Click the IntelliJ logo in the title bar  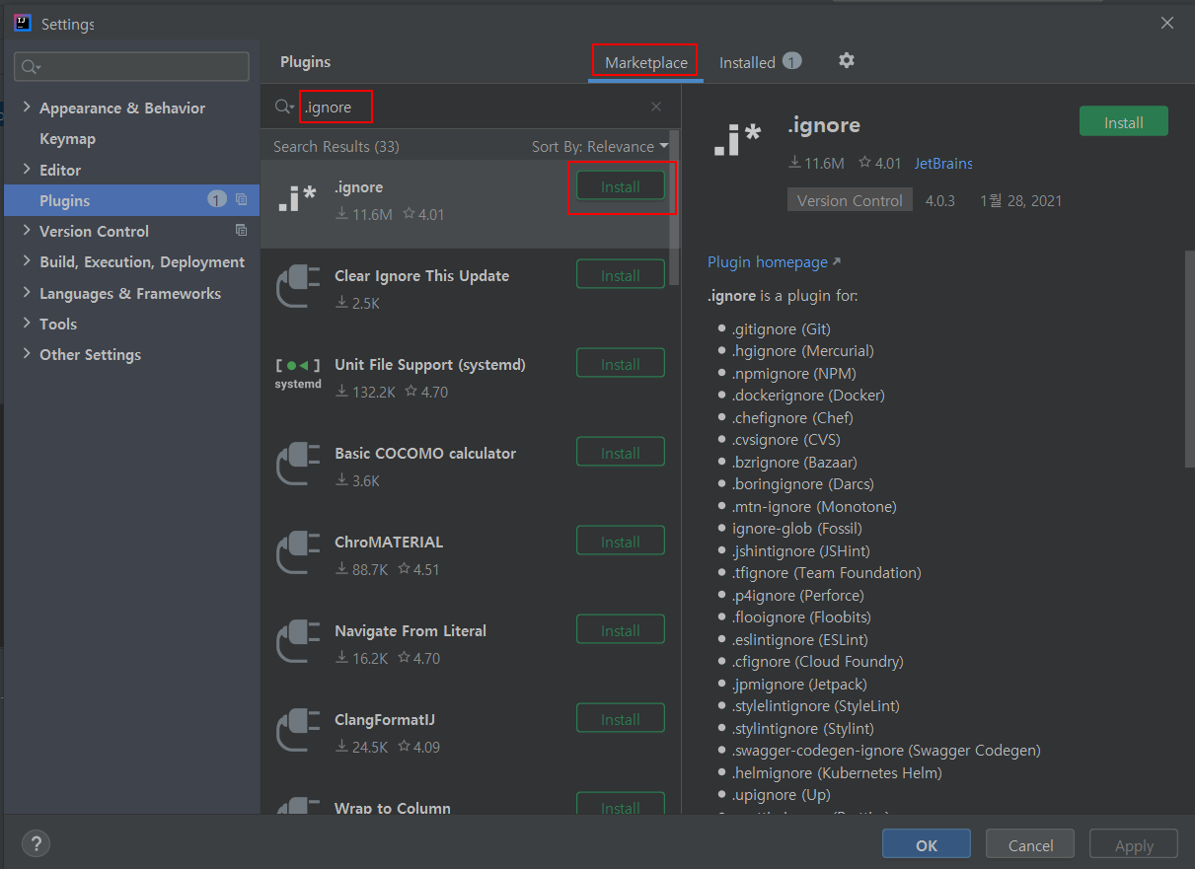(22, 23)
